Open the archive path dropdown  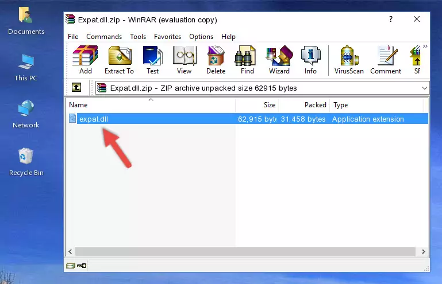tap(425, 88)
